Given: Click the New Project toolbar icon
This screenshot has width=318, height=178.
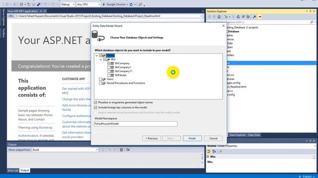Looking at the screenshot, I should pyautogui.click(x=21, y=4).
